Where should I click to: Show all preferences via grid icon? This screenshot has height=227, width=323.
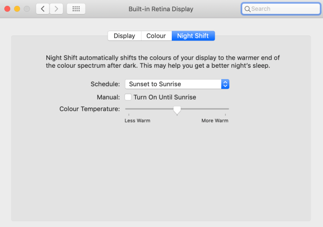76,9
